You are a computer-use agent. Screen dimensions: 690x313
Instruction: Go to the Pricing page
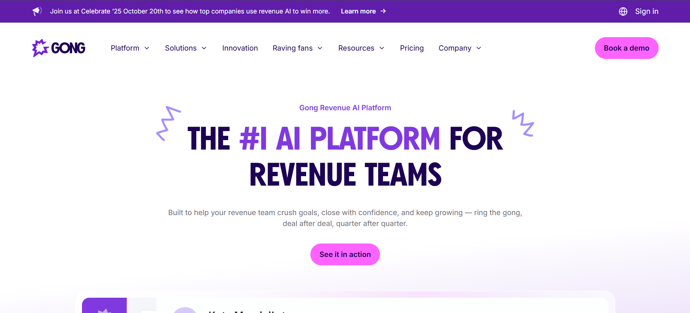[412, 48]
